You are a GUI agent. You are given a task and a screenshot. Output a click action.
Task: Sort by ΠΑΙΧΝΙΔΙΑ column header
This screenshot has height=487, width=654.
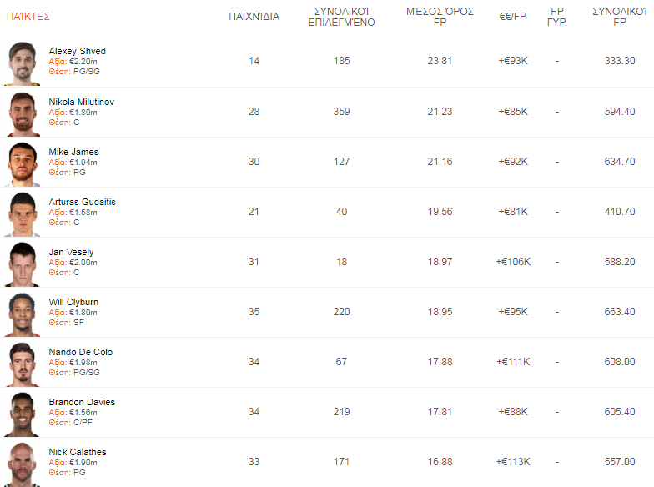pos(254,17)
